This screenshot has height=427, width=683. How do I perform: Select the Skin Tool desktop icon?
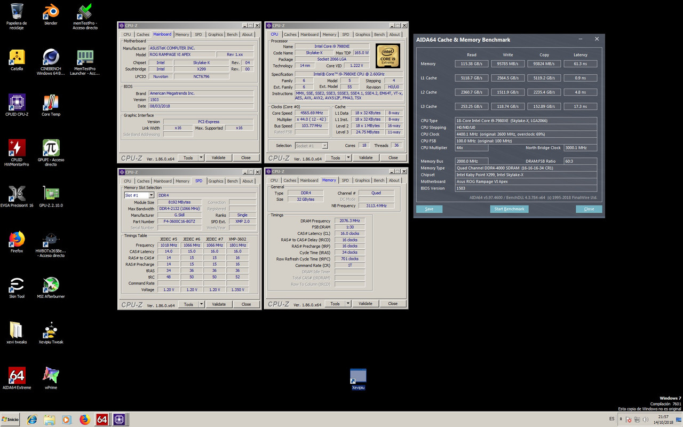[x=17, y=288]
